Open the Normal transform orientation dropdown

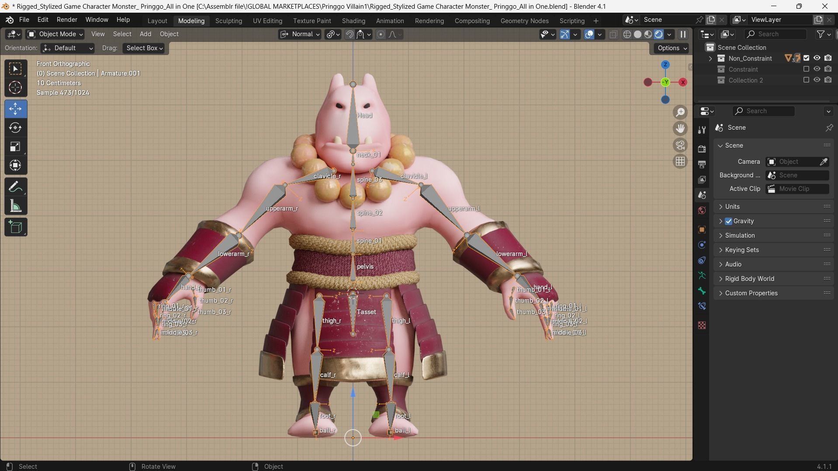[x=300, y=34]
